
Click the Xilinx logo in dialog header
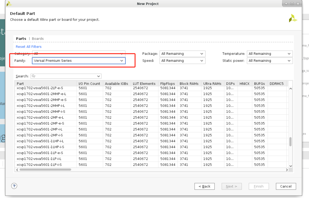[x=293, y=18]
